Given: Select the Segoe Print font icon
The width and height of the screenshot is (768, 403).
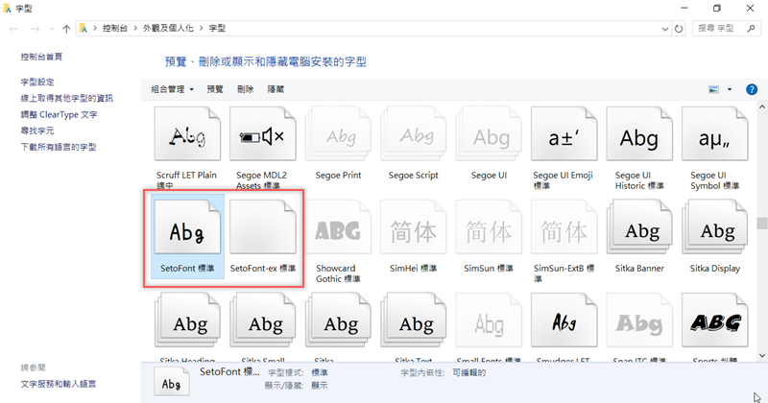Looking at the screenshot, I should 338,134.
